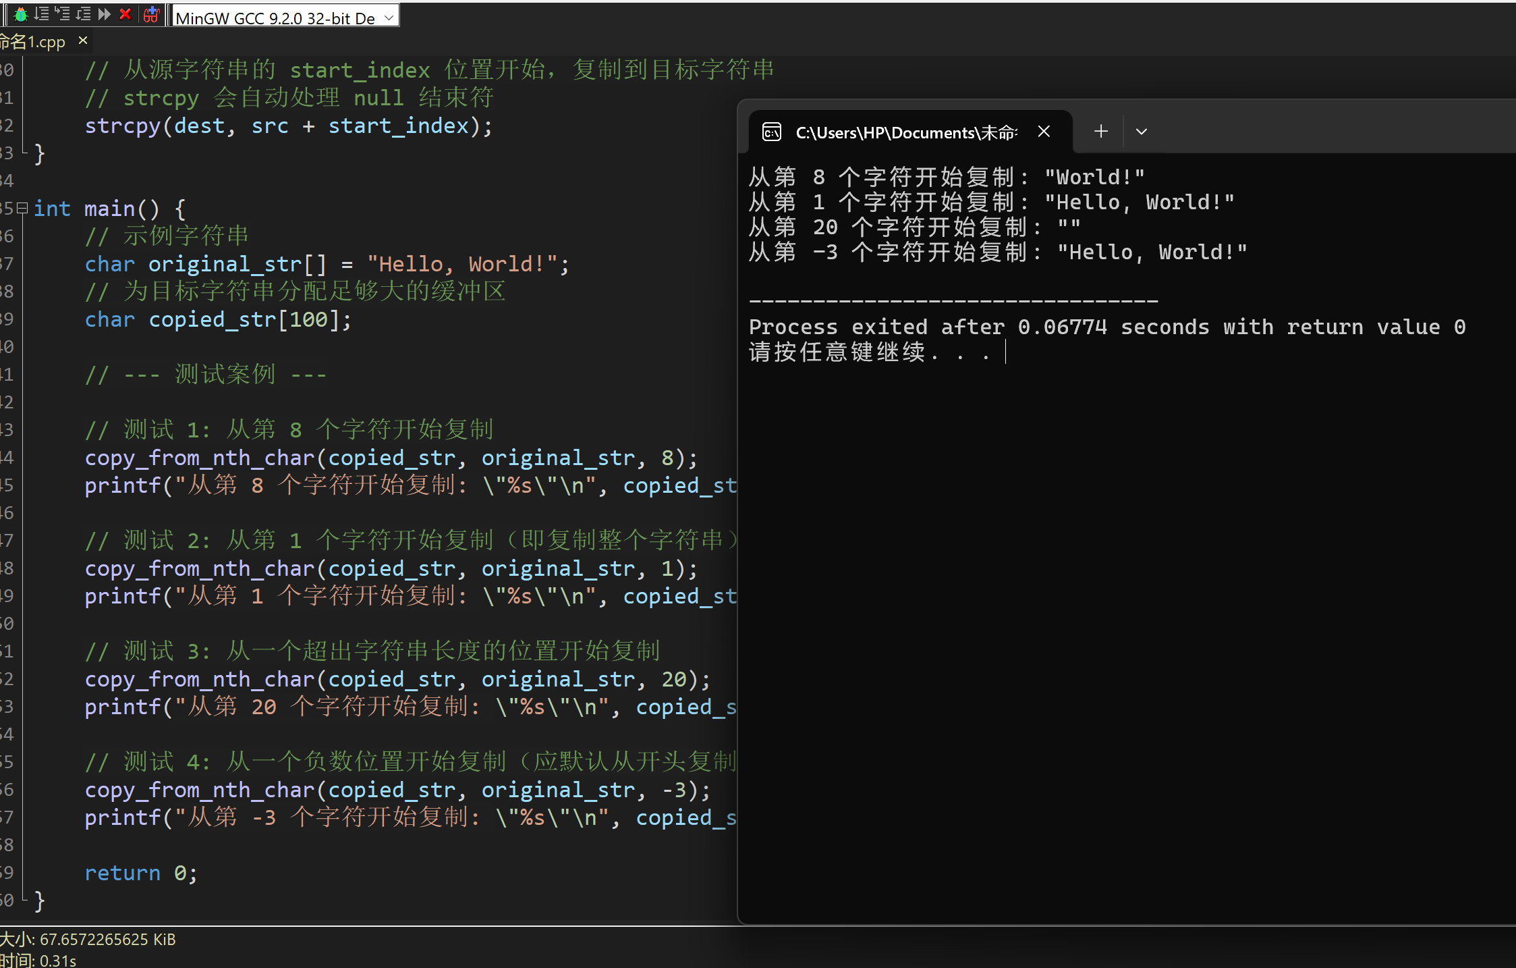This screenshot has height=968, width=1516.
Task: Click the Add Watch glasses icon
Action: click(x=151, y=14)
